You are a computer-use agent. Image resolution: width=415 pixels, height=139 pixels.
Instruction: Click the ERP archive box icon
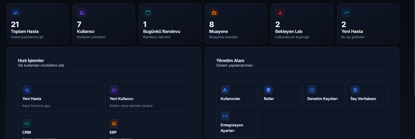tap(114, 123)
